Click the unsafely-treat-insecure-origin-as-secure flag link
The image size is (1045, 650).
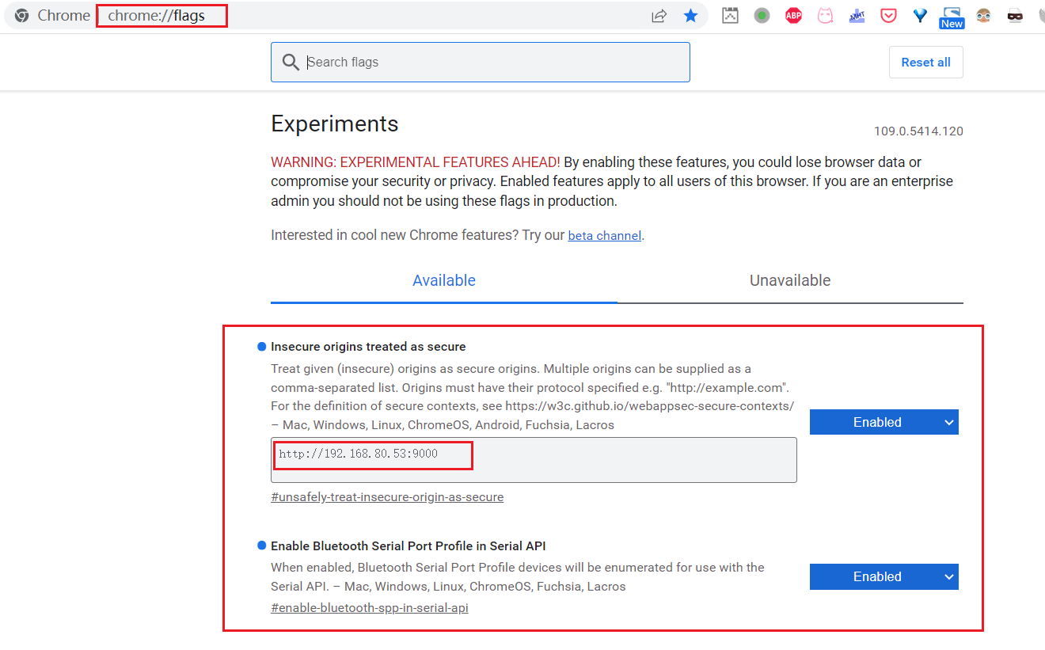click(387, 496)
